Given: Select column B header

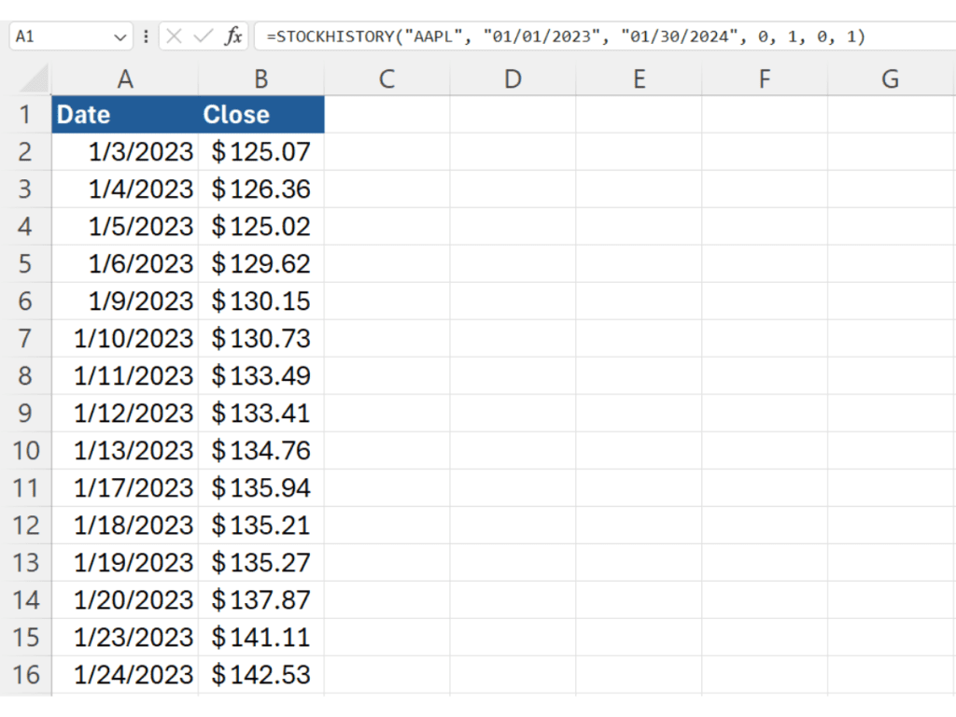Looking at the screenshot, I should pyautogui.click(x=261, y=79).
